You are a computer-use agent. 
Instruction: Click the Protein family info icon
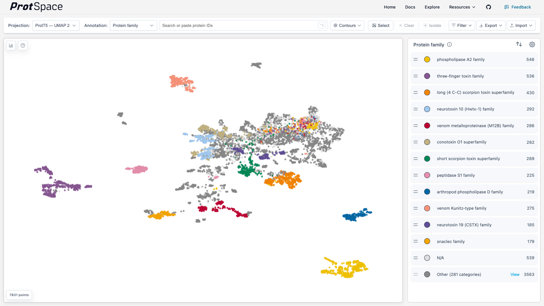pyautogui.click(x=449, y=45)
